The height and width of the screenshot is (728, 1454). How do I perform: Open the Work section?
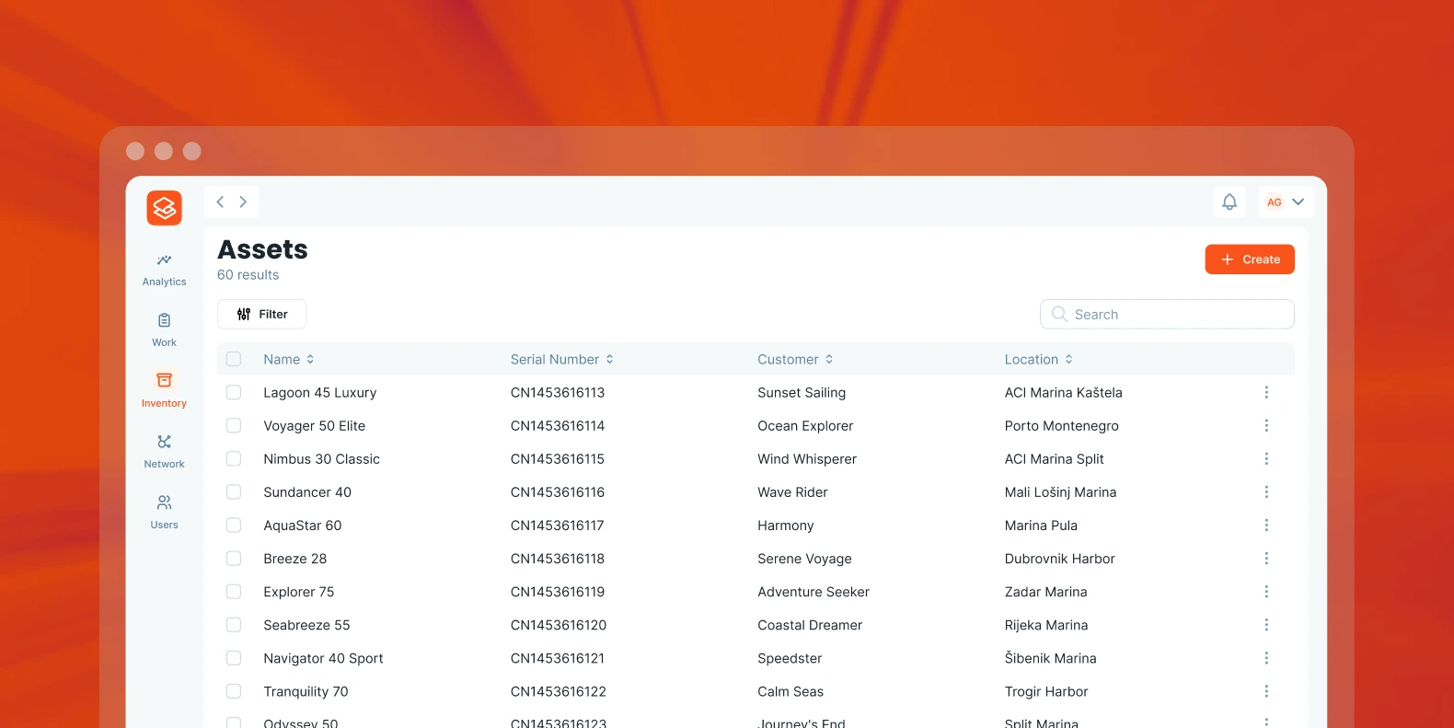click(164, 330)
